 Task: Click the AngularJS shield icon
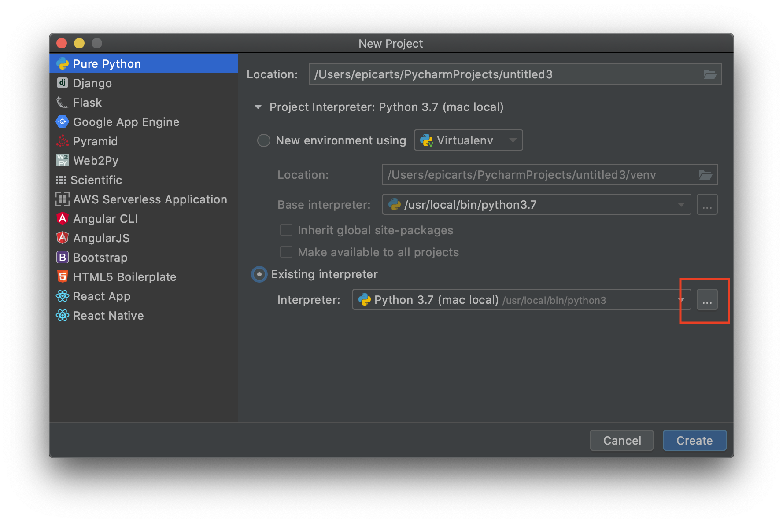[63, 238]
